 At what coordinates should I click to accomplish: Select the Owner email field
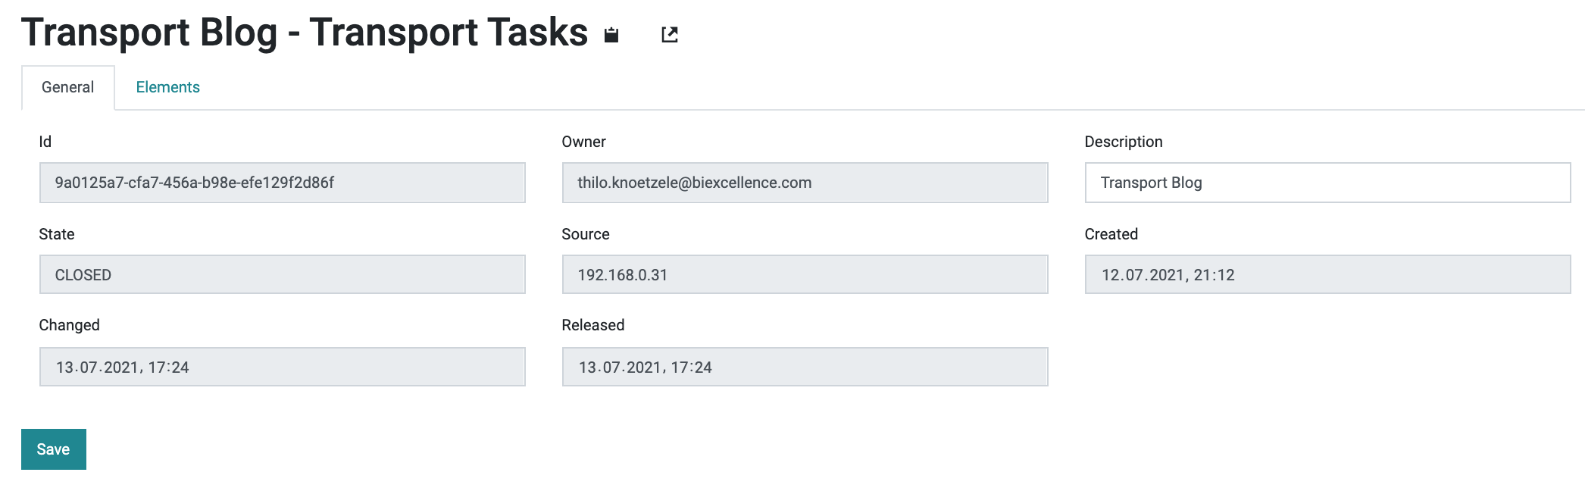click(x=805, y=183)
